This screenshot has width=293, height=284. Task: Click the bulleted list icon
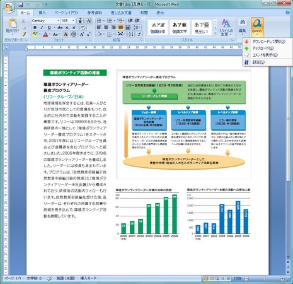pos(99,21)
